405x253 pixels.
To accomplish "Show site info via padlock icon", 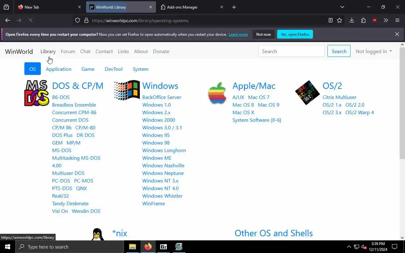I will pos(86,21).
